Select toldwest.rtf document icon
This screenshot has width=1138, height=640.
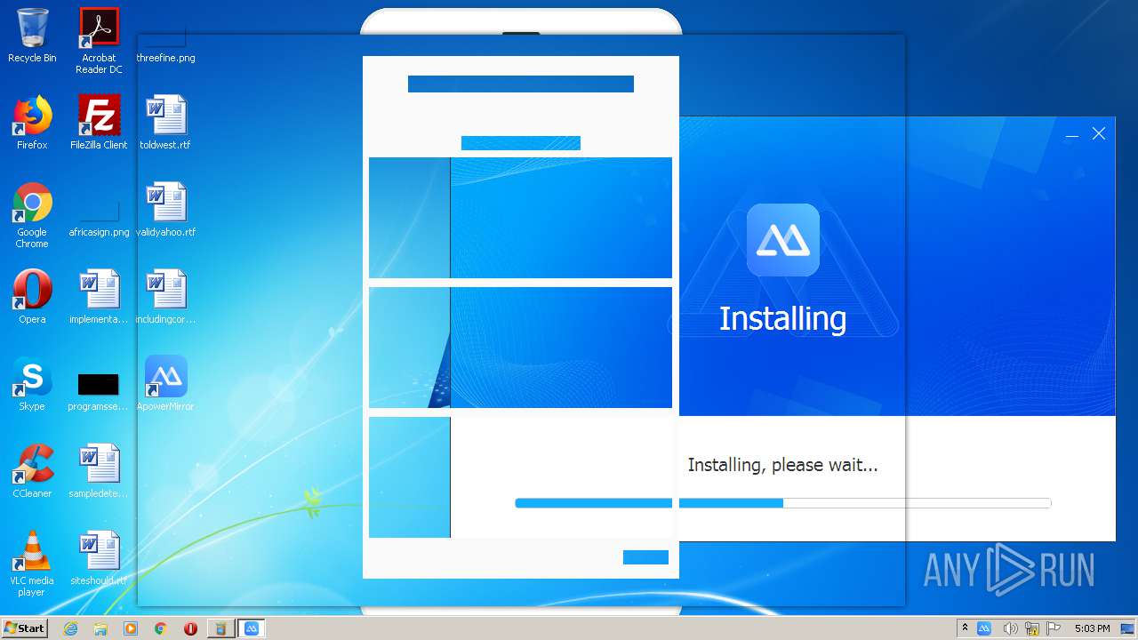click(x=165, y=123)
